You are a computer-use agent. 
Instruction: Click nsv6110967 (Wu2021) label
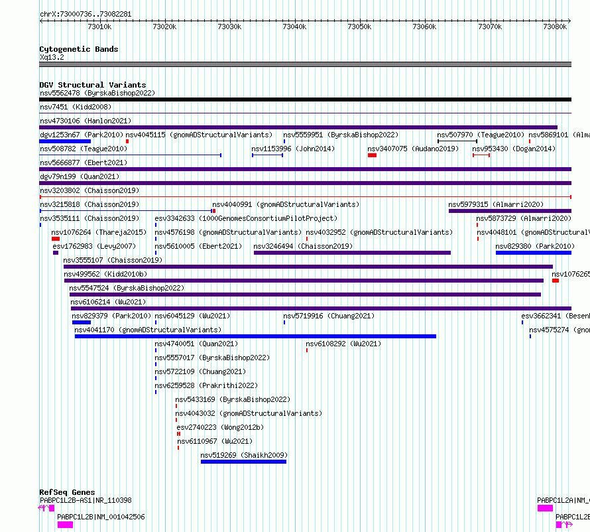click(215, 441)
